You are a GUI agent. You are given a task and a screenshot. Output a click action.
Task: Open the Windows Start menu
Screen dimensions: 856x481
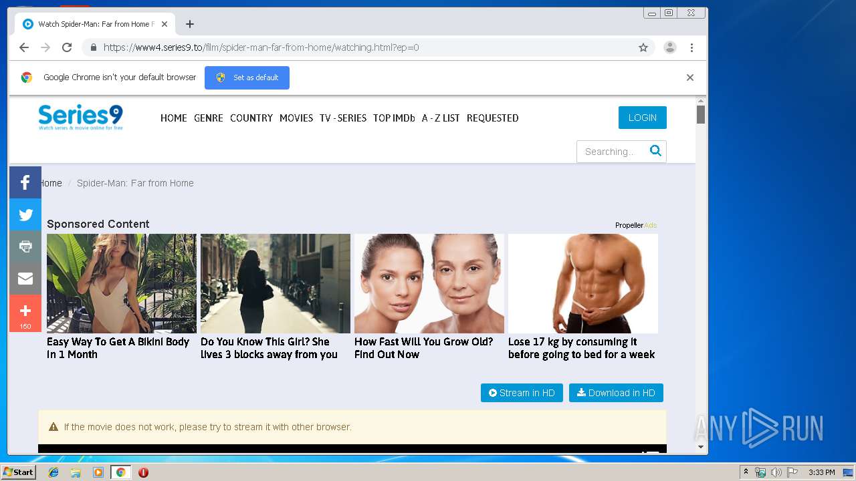click(18, 472)
